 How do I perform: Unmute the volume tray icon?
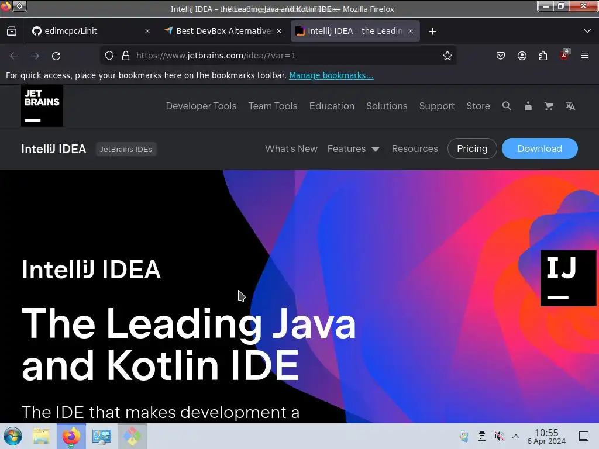pyautogui.click(x=499, y=436)
